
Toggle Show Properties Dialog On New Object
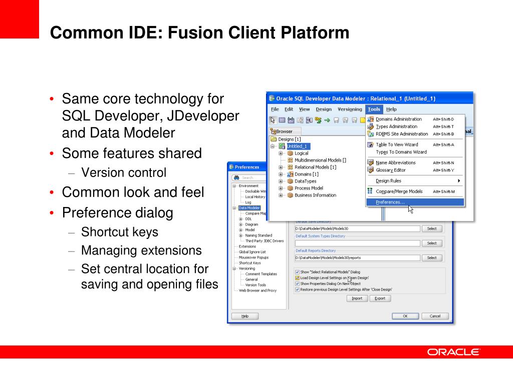point(297,284)
